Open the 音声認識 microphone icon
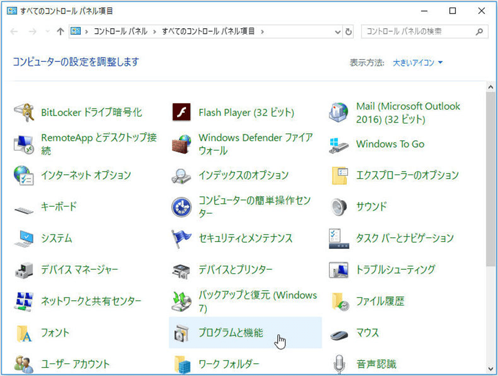The height and width of the screenshot is (376, 498). click(x=339, y=364)
